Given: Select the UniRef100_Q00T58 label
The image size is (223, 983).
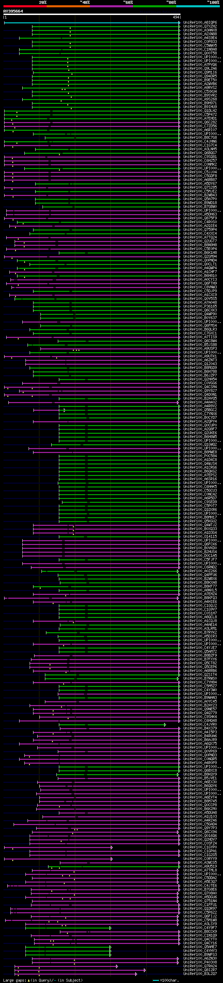Looking at the screenshot, I should [200, 53].
